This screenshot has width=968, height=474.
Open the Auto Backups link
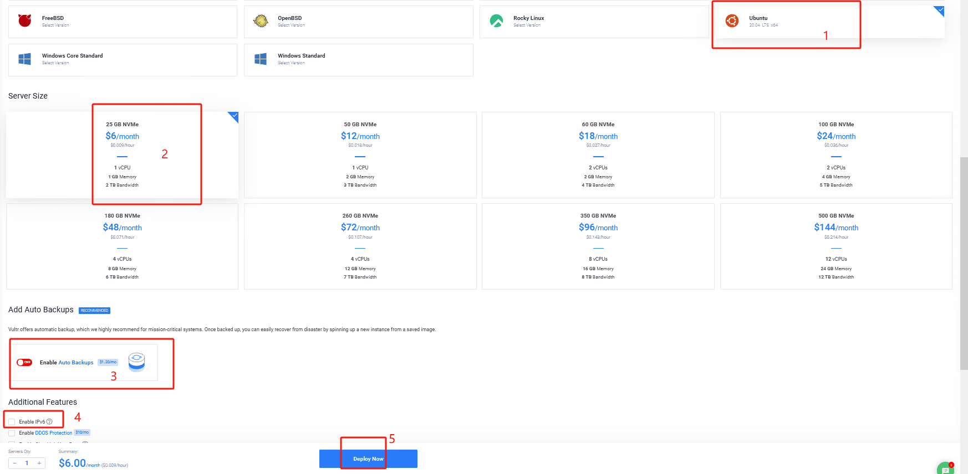[76, 363]
